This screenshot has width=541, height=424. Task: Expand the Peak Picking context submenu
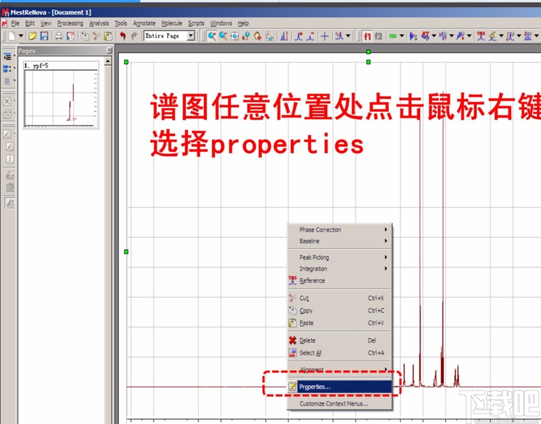coord(340,257)
